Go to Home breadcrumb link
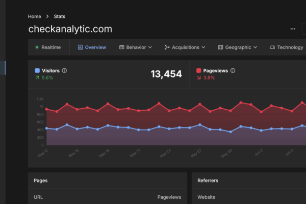306x204 pixels. coord(34,16)
